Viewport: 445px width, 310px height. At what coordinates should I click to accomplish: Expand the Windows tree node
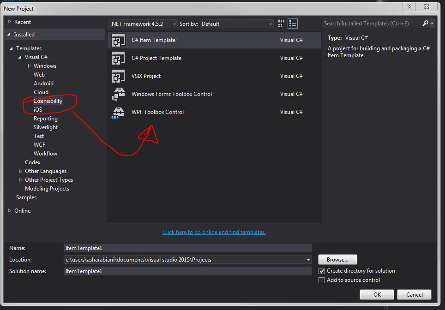pos(29,66)
